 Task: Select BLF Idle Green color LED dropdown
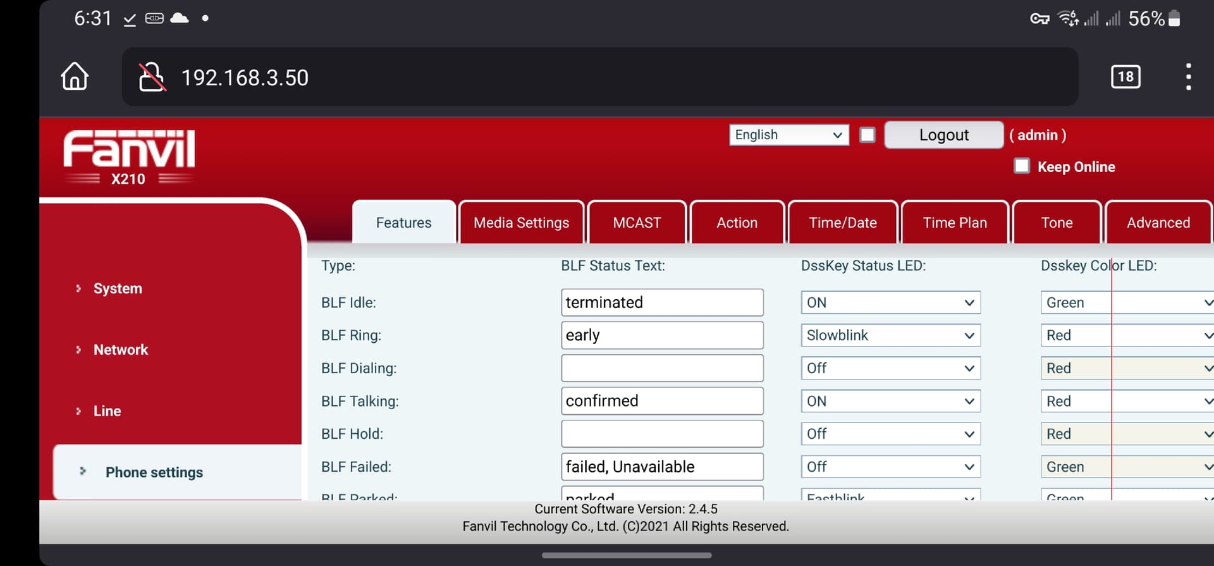(x=1125, y=303)
